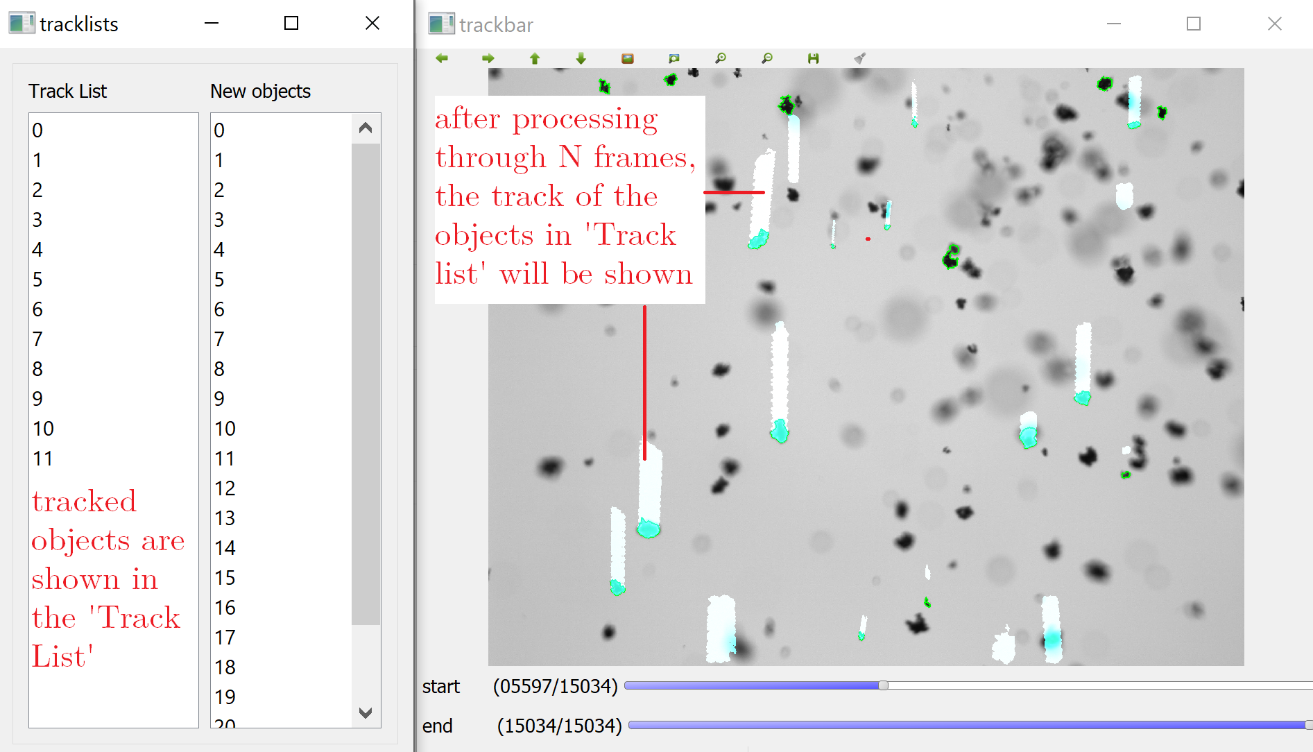This screenshot has height=752, width=1313.
Task: Select track 11 in Track List
Action: [x=114, y=458]
